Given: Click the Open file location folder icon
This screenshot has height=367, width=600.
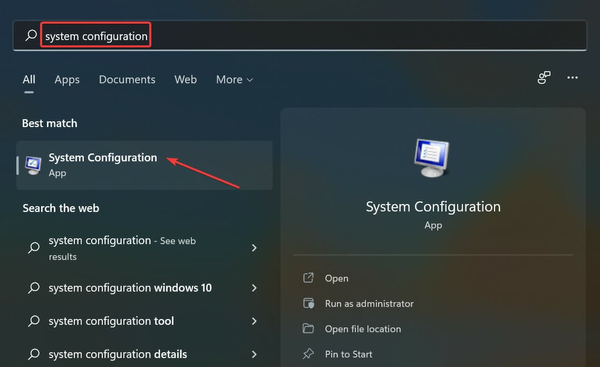Looking at the screenshot, I should click(308, 329).
